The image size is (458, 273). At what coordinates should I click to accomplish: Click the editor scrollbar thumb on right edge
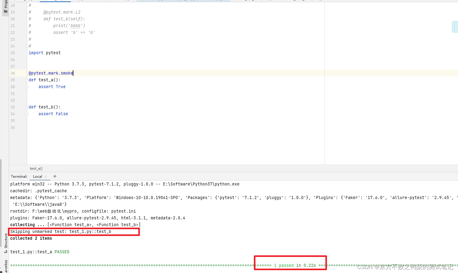pyautogui.click(x=455, y=27)
